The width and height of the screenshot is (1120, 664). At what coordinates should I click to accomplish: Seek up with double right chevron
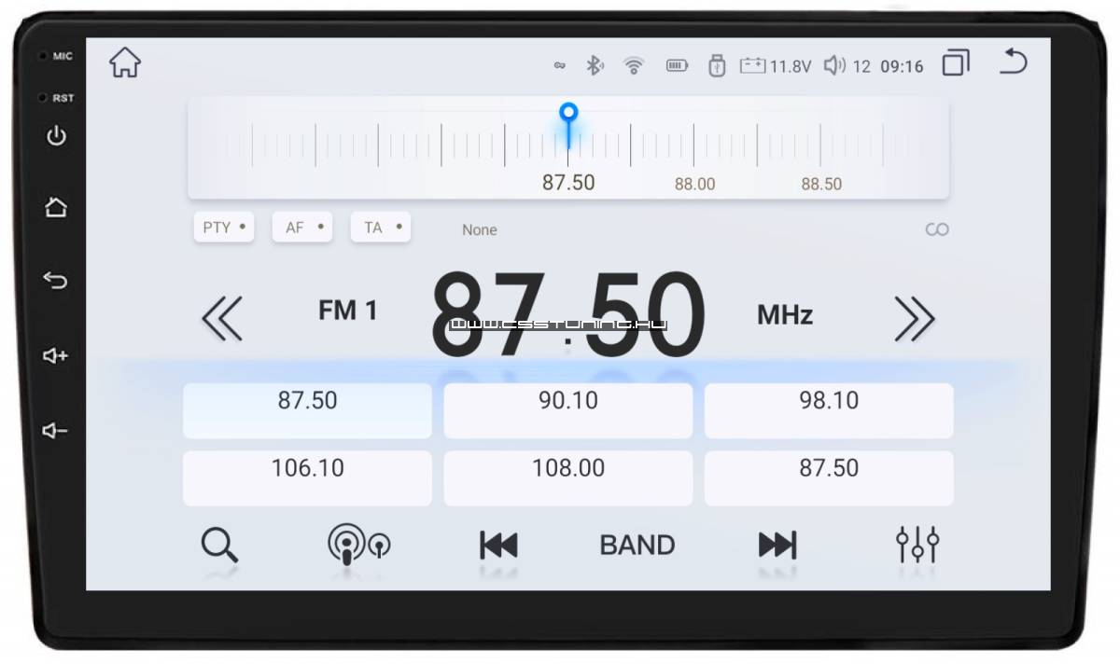point(914,319)
